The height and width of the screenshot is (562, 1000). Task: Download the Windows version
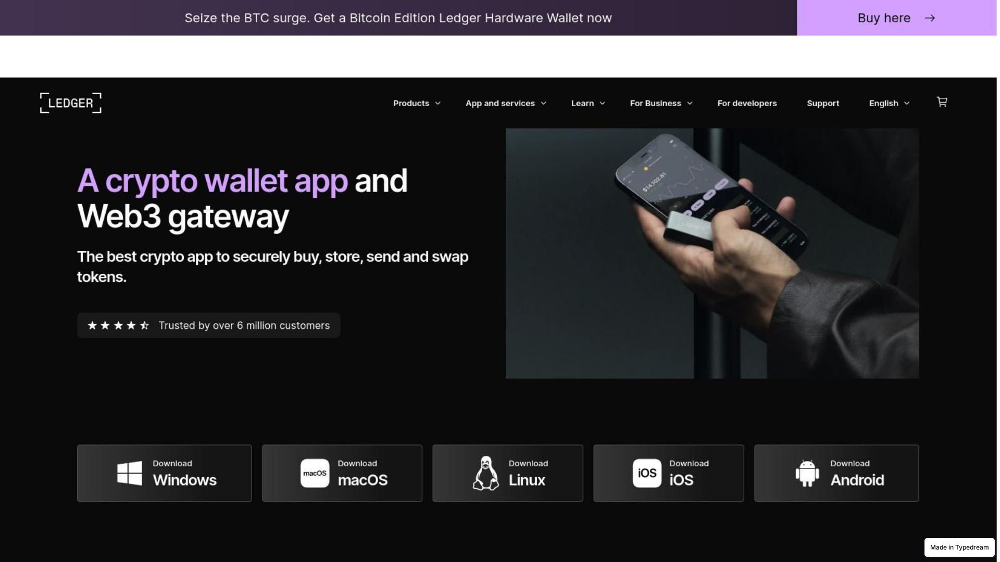(x=165, y=473)
